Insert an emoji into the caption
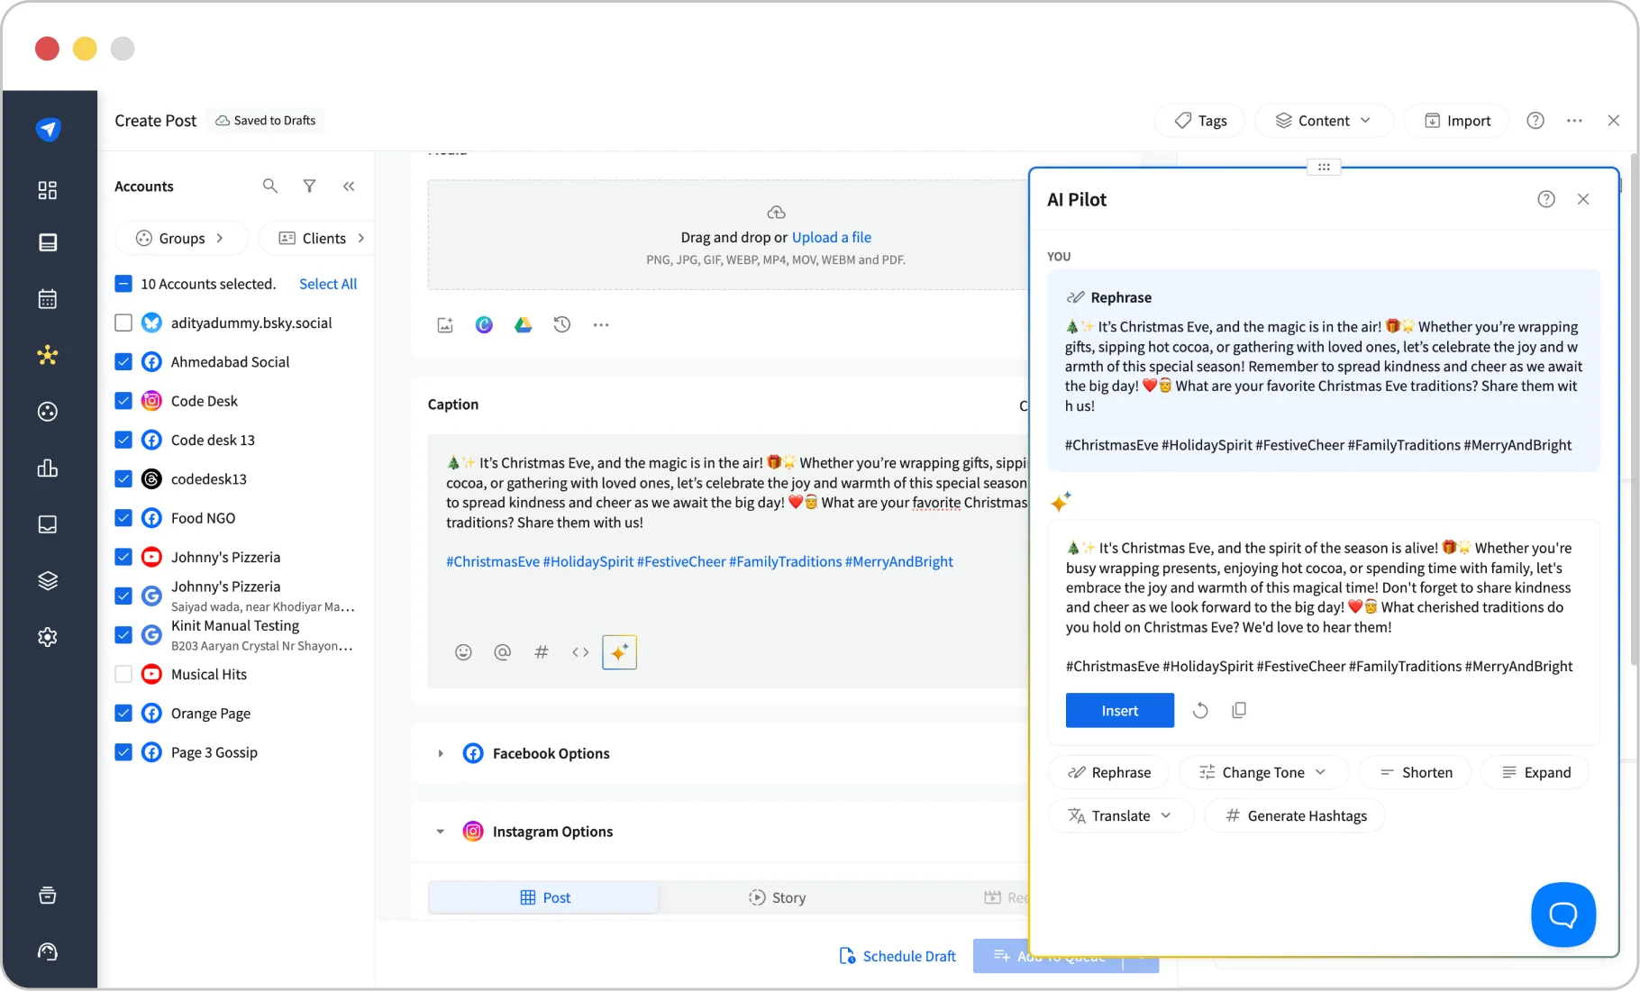1640x992 pixels. coord(463,651)
